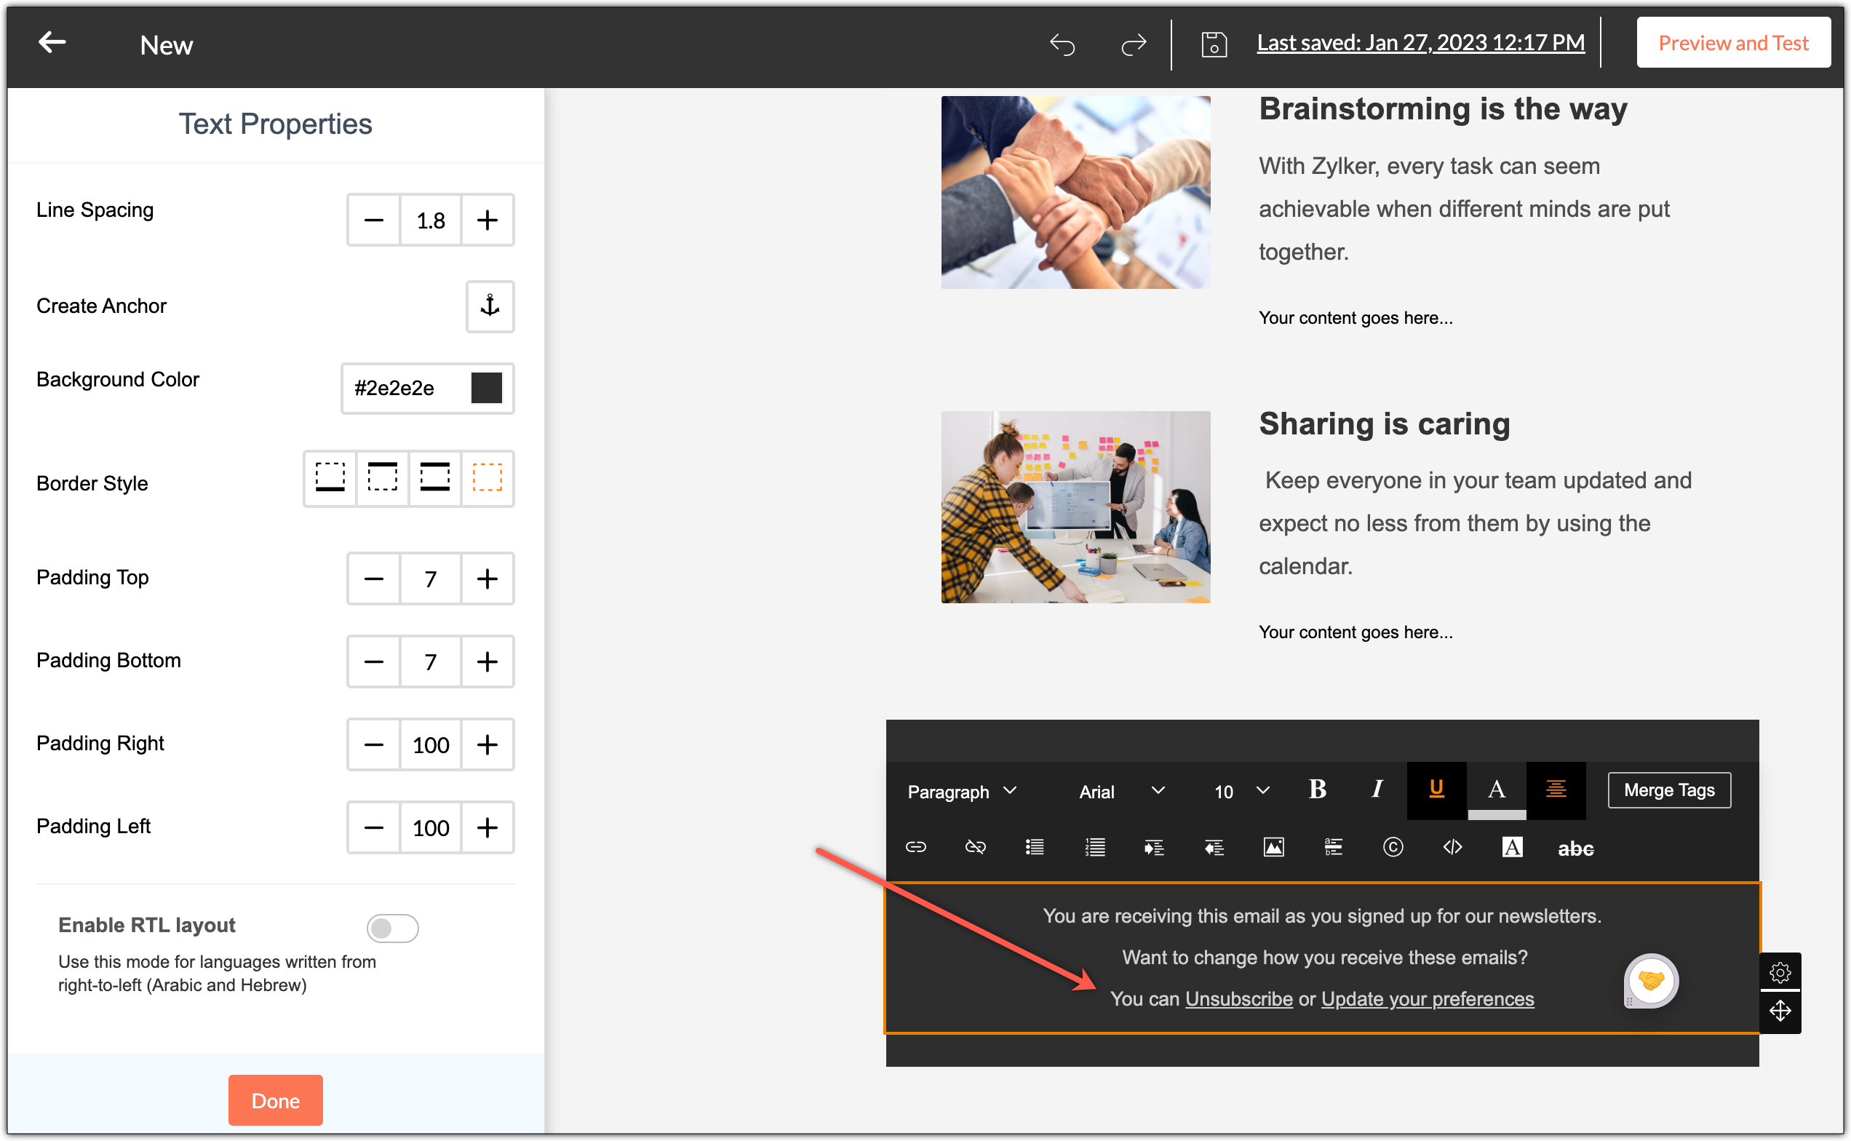Open the Merge Tags menu

[x=1668, y=790]
